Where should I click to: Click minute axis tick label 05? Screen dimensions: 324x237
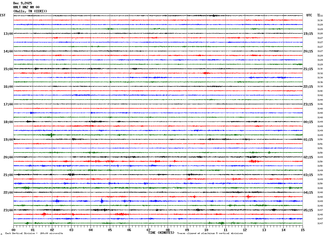[x=110, y=230]
